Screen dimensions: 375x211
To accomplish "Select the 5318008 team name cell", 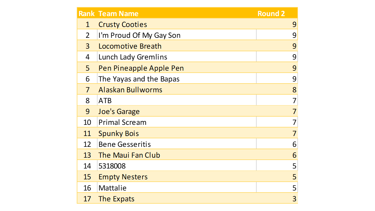I will tap(112, 166).
